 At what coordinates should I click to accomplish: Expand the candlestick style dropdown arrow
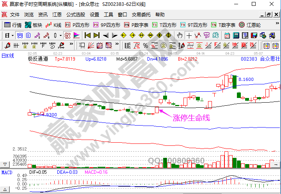pos(60,35)
